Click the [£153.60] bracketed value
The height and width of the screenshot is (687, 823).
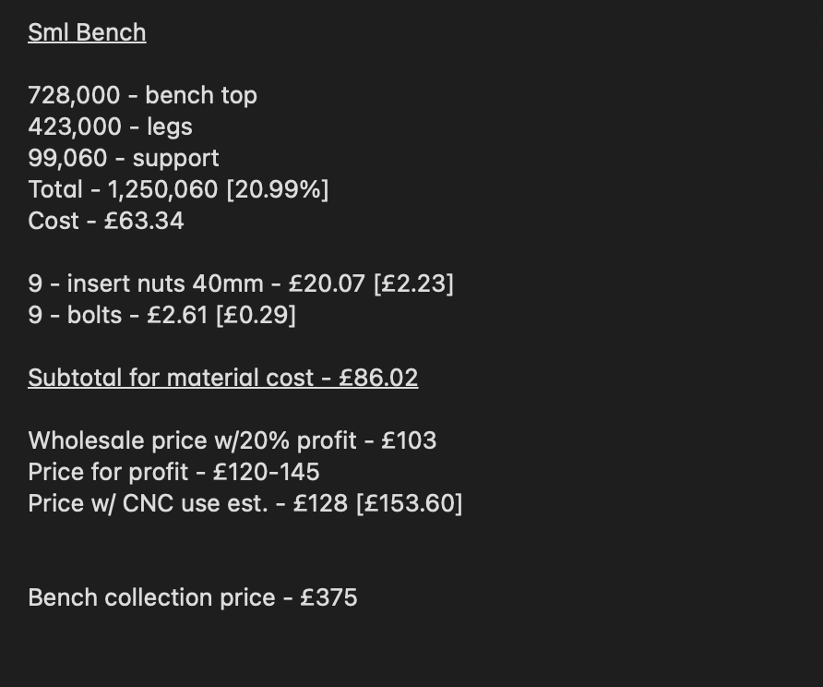tap(410, 503)
